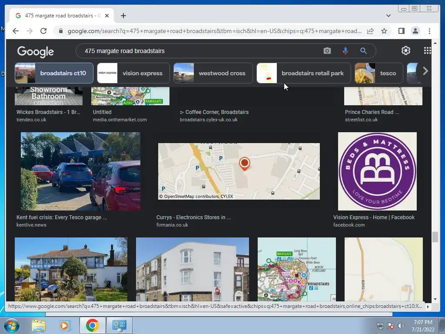Image resolution: width=445 pixels, height=334 pixels.
Task: Select the vision express chip
Action: tap(133, 73)
